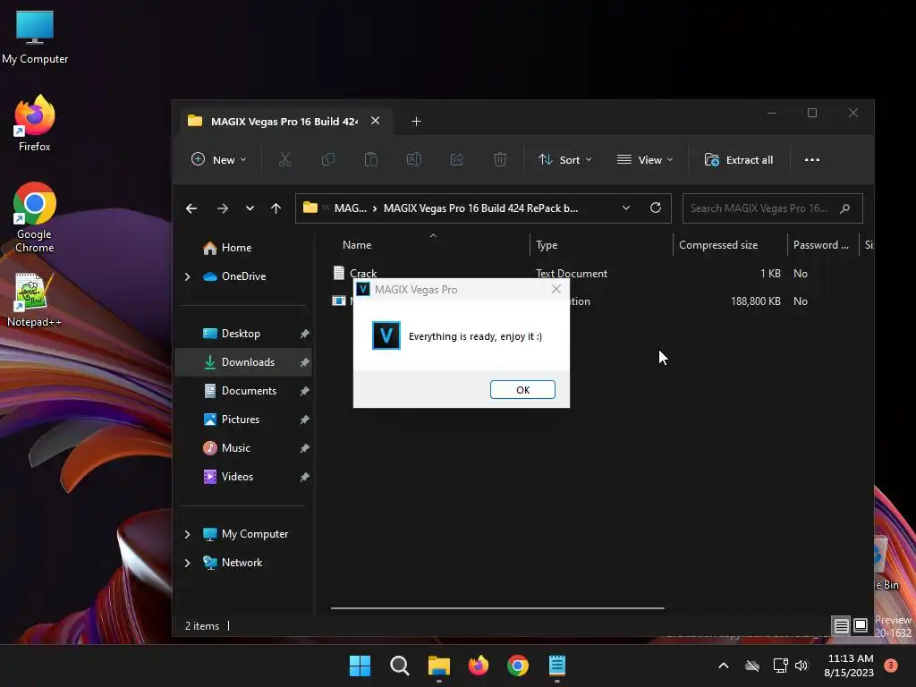Select the MAGIX Vegas Pro 16 tab
Screen dimensions: 916x687
pos(284,122)
